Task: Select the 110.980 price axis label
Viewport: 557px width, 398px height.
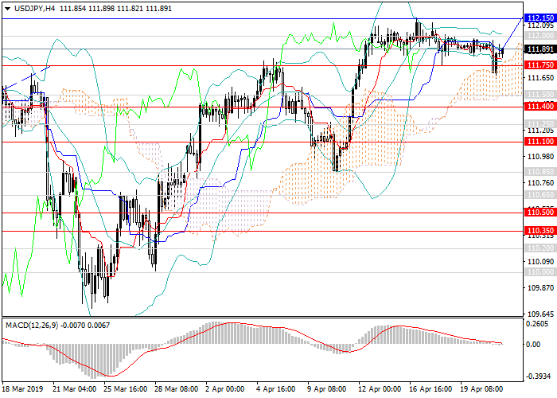Action: tap(540, 156)
